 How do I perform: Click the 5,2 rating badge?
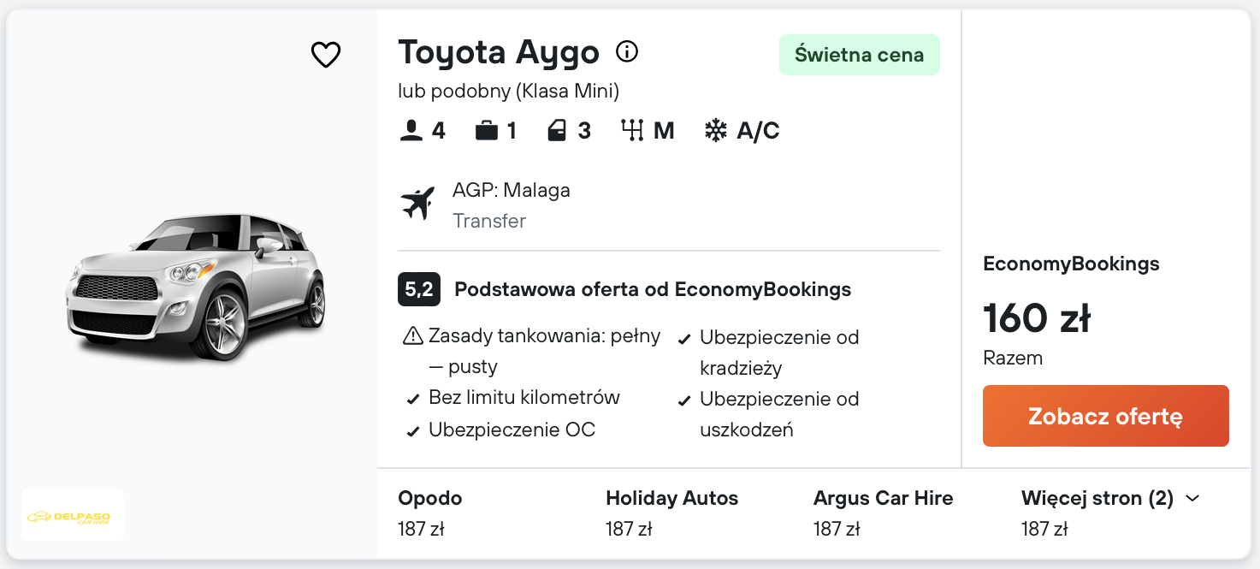pyautogui.click(x=418, y=289)
